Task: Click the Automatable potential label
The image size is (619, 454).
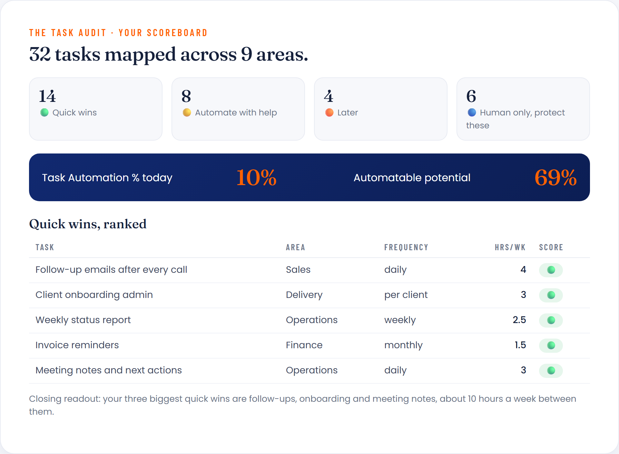Action: coord(412,178)
